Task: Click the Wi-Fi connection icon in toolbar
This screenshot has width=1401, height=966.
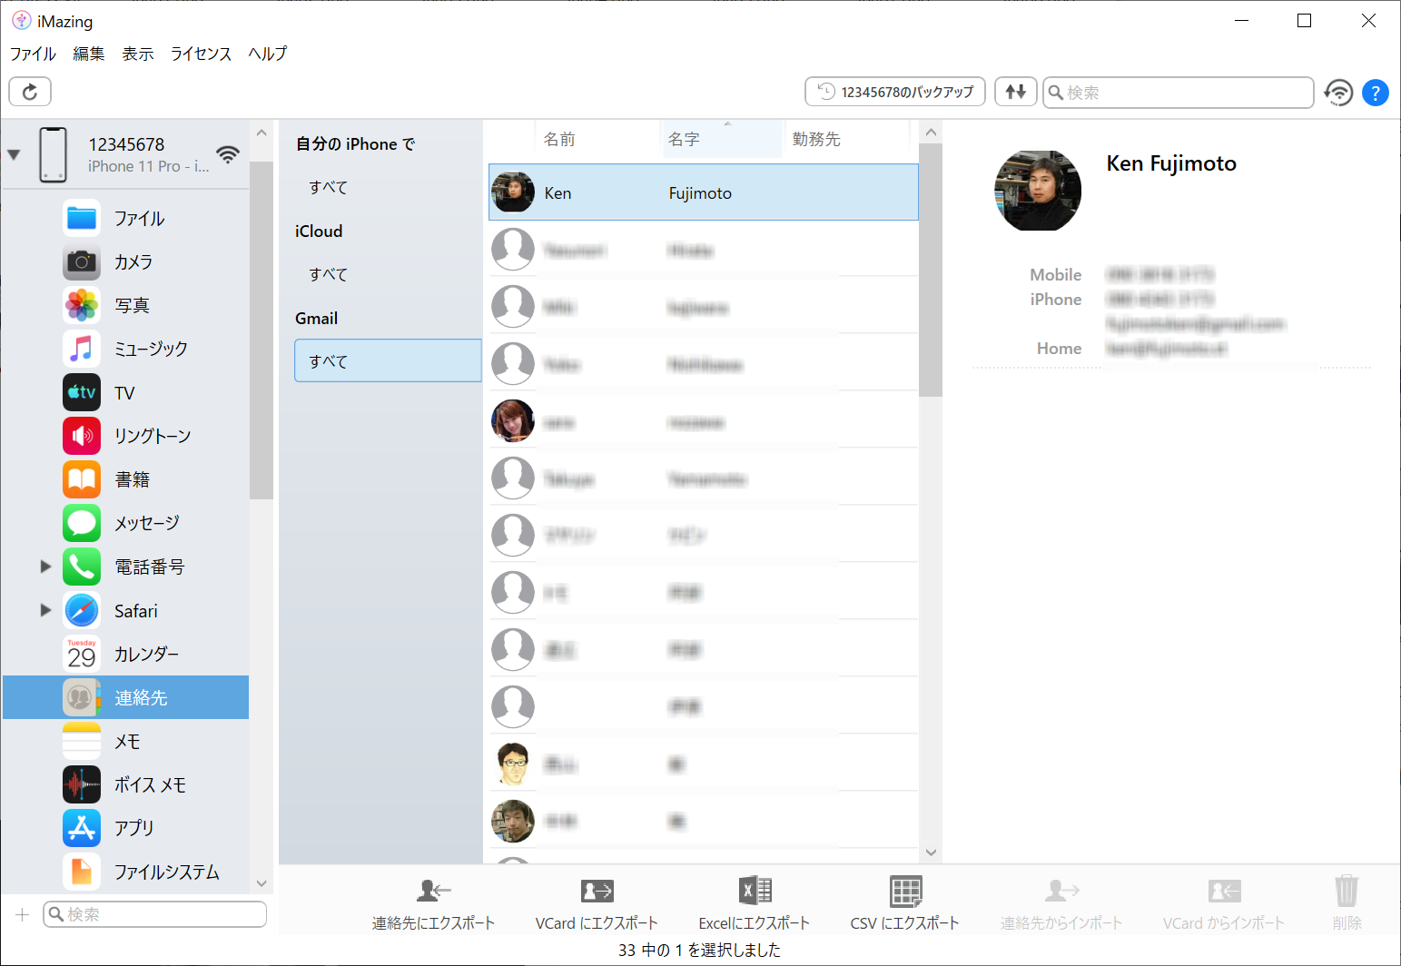Action: pos(1338,92)
